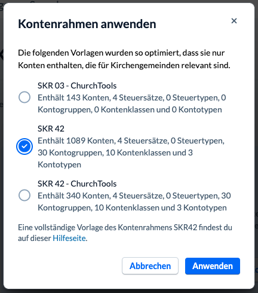
Task: Confirm with the blue Anwenden button
Action: pos(213,266)
